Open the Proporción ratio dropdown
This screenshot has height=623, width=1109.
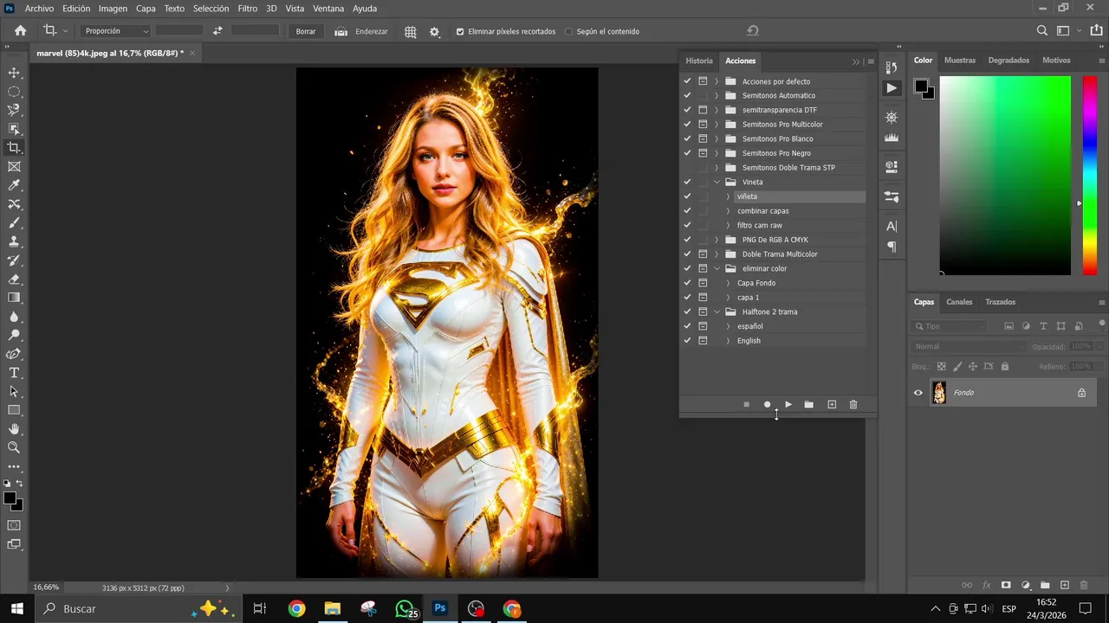coord(116,31)
